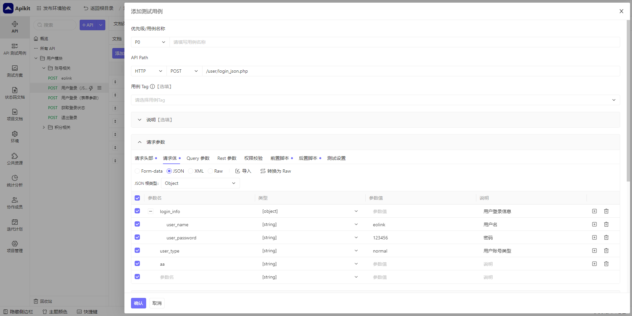Switch to the 权限校验 tab

click(x=253, y=158)
